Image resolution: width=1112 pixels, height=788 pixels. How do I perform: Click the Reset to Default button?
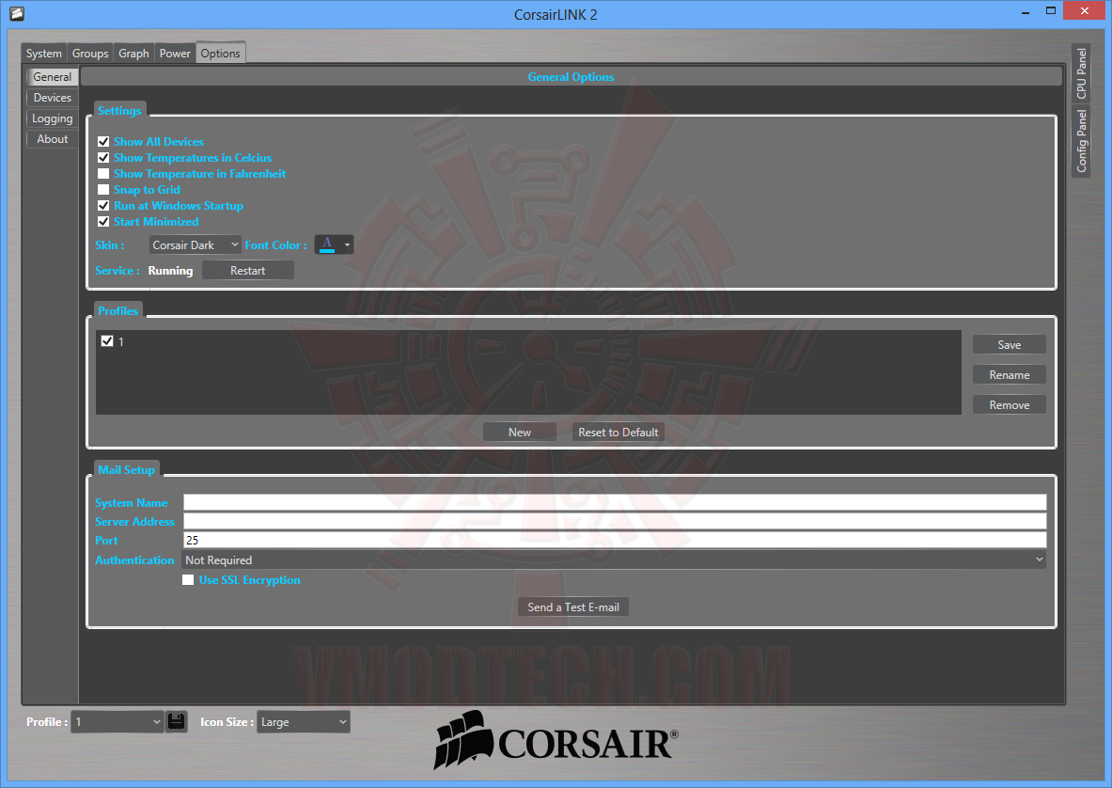[x=619, y=432]
